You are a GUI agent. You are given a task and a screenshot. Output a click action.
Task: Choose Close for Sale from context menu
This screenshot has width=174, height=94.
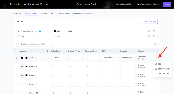pos(162,73)
